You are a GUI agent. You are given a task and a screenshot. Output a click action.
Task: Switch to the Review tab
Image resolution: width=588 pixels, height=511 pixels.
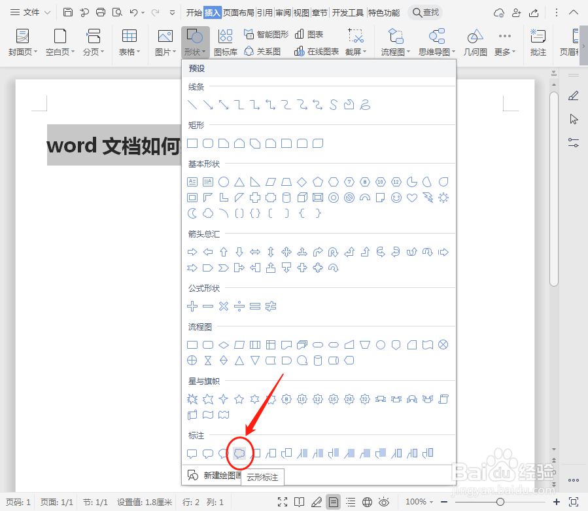point(283,12)
